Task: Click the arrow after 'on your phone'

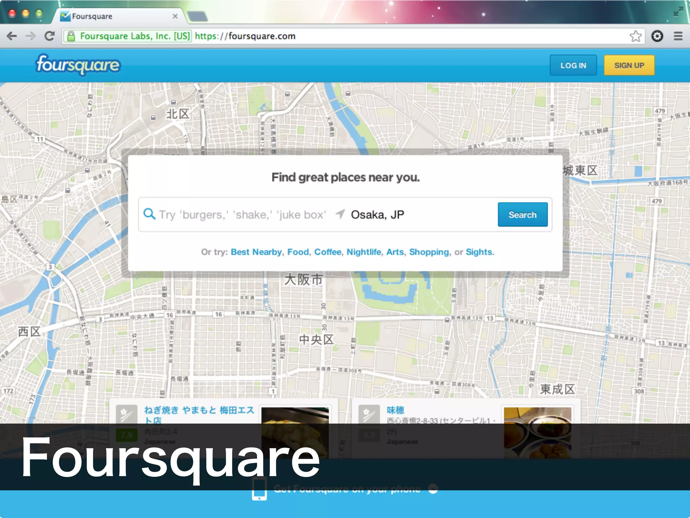Action: pyautogui.click(x=433, y=489)
